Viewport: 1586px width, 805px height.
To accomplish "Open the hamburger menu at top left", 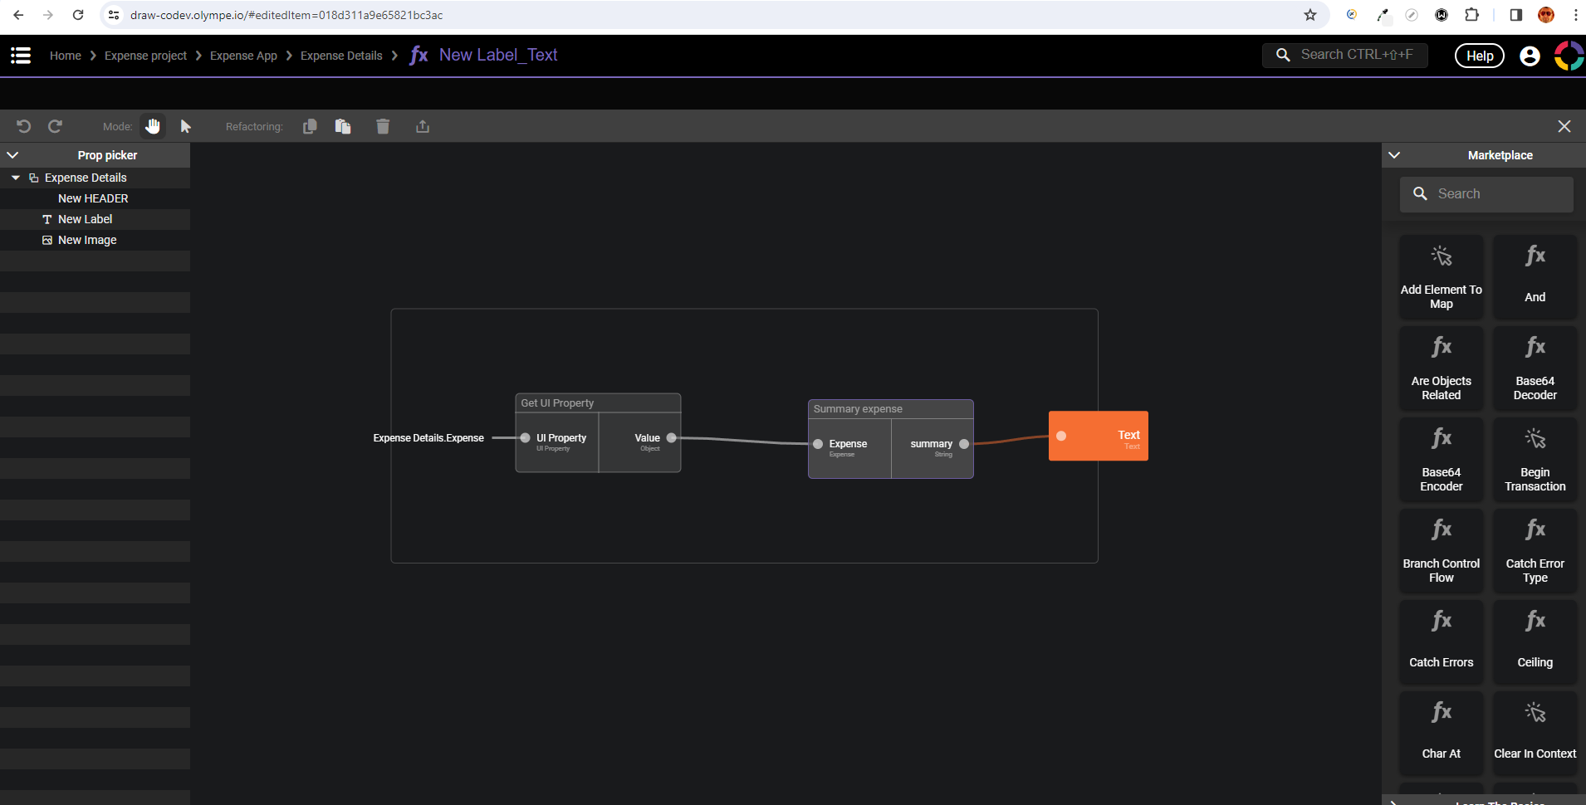I will point(20,55).
